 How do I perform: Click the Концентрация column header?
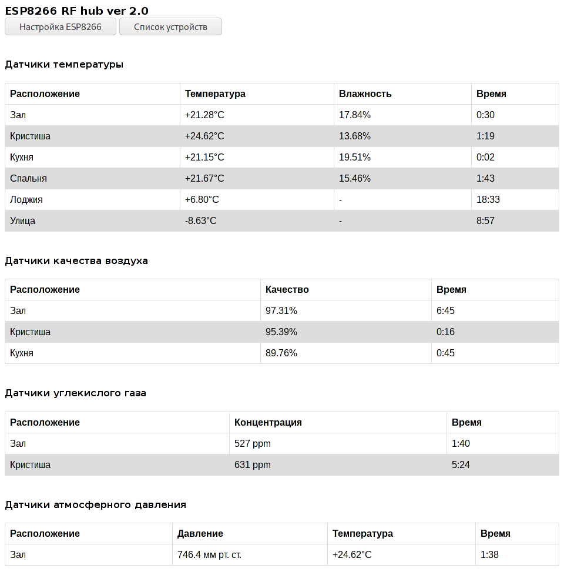(x=268, y=423)
